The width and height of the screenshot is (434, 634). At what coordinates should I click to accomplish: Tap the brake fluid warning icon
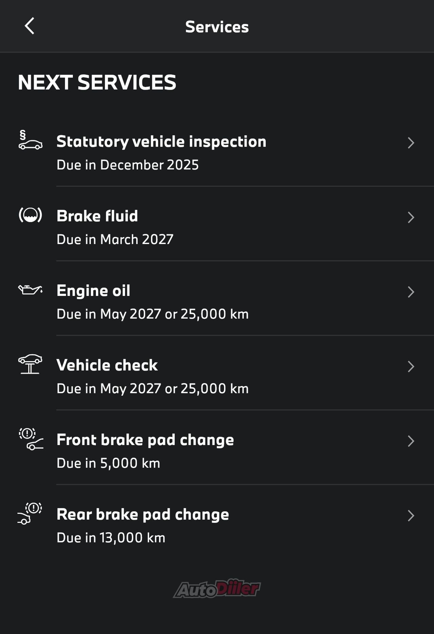pyautogui.click(x=30, y=215)
